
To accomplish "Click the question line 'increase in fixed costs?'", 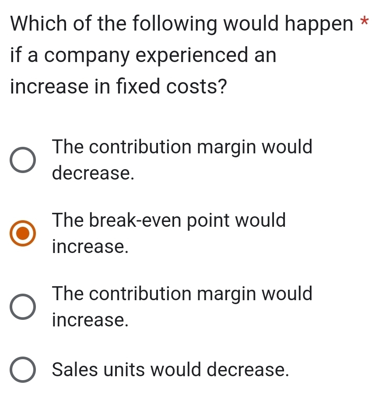I will [119, 87].
